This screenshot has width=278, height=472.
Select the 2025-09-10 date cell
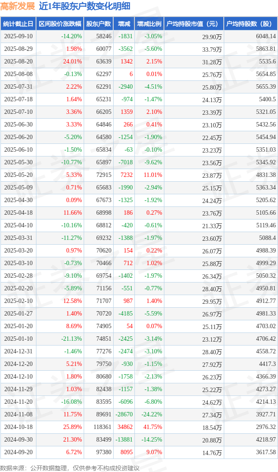pos(18,37)
